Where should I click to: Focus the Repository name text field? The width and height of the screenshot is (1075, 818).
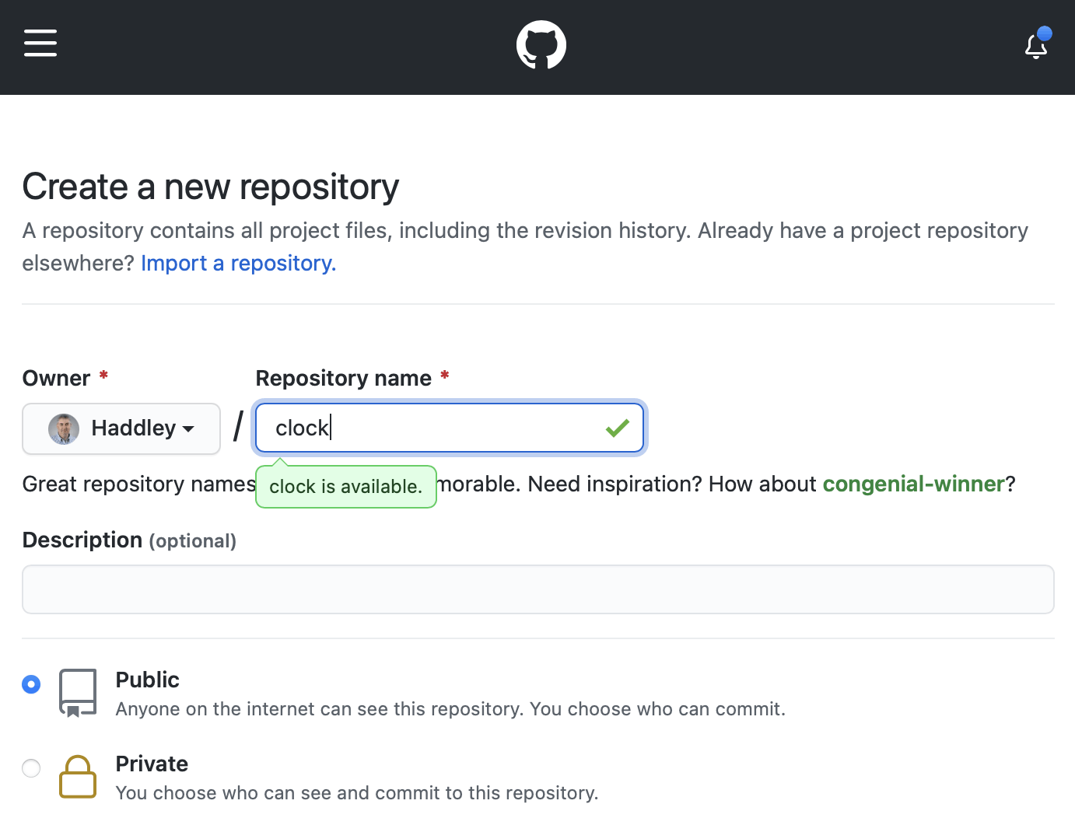coord(436,428)
